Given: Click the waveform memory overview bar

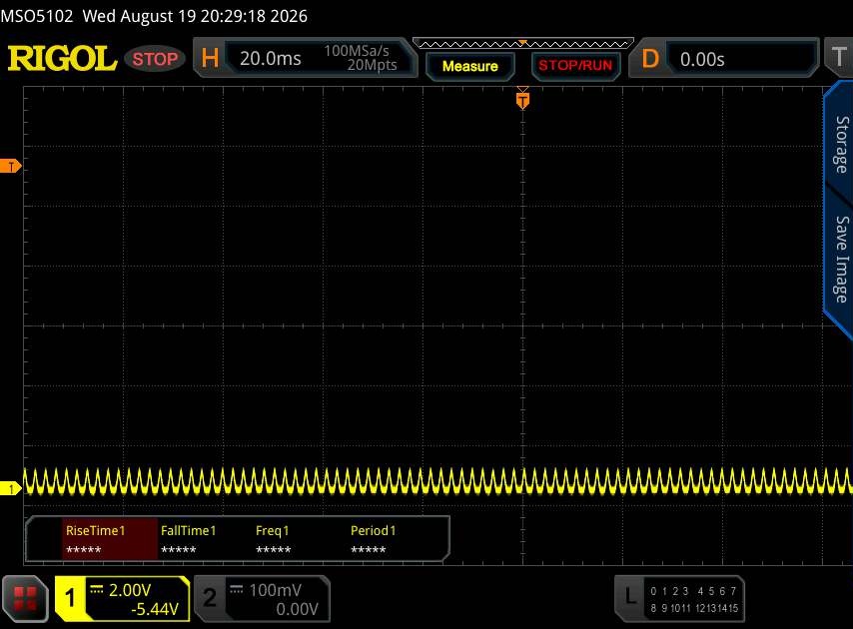Looking at the screenshot, I should coord(522,44).
